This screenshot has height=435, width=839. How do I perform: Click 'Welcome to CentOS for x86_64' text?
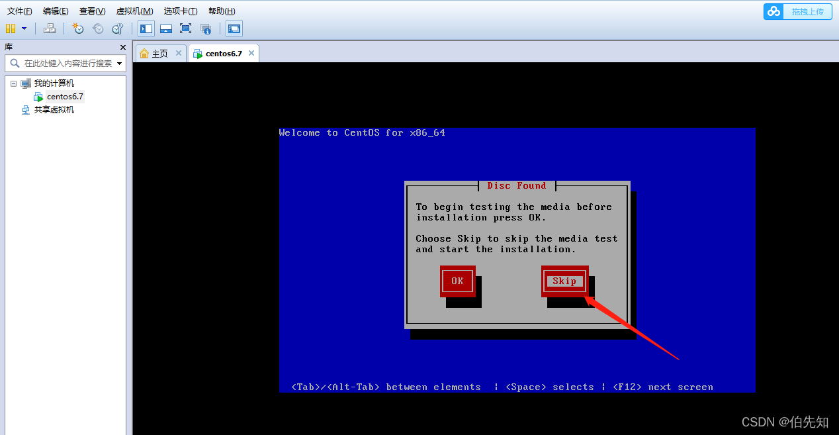pos(362,132)
